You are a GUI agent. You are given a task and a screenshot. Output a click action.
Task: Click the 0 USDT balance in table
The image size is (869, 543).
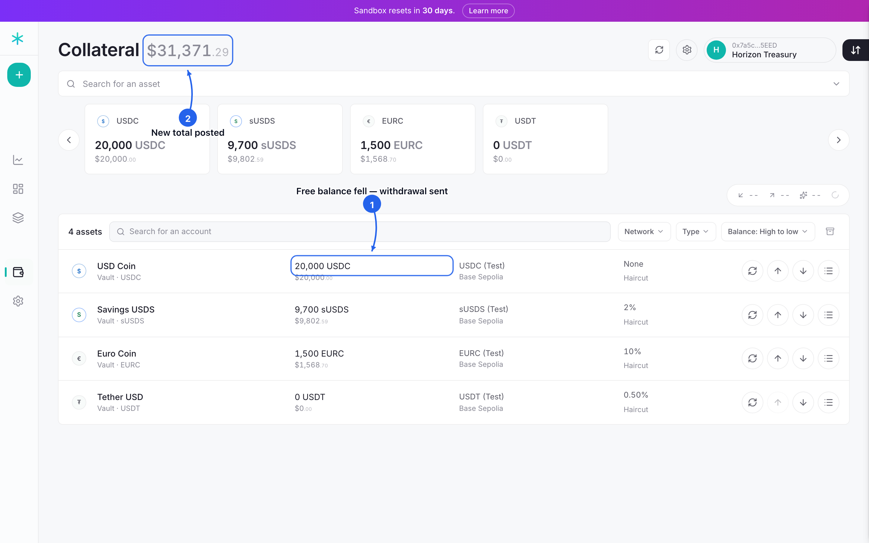click(310, 397)
